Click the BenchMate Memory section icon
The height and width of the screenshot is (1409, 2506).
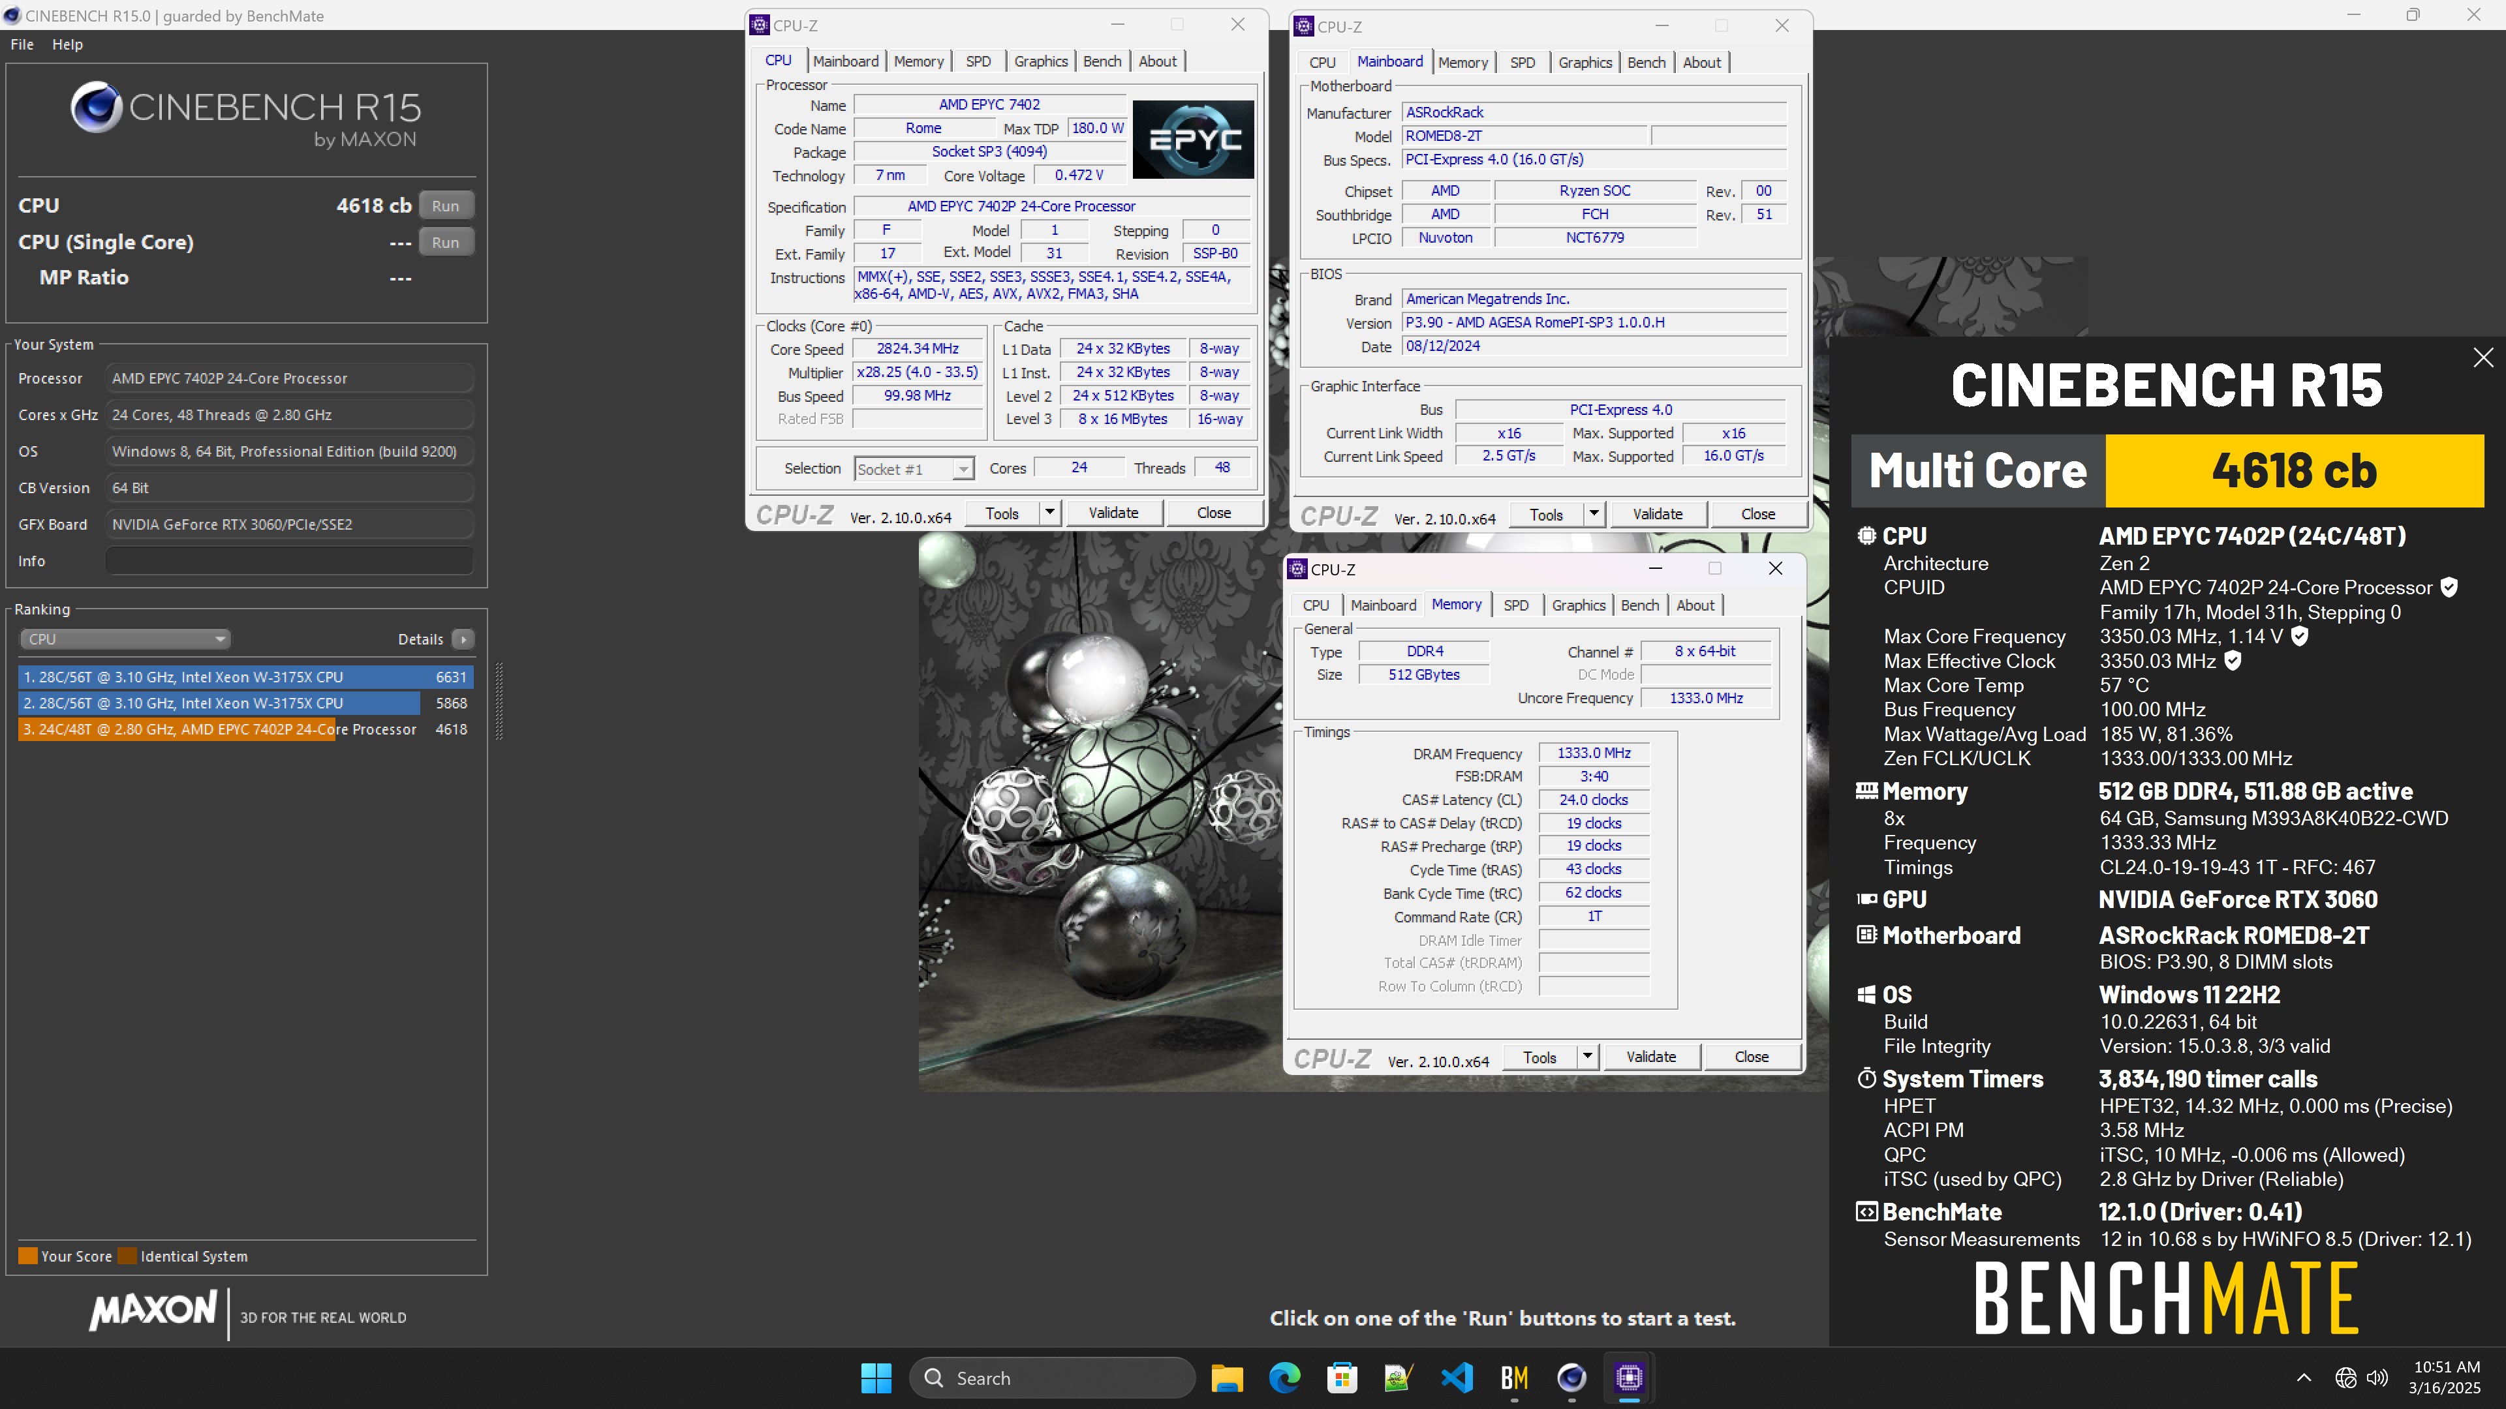[x=1866, y=791]
